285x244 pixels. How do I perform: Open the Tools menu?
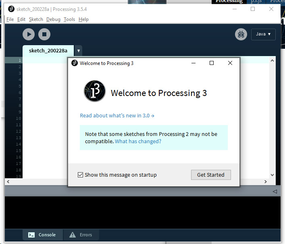(69, 19)
